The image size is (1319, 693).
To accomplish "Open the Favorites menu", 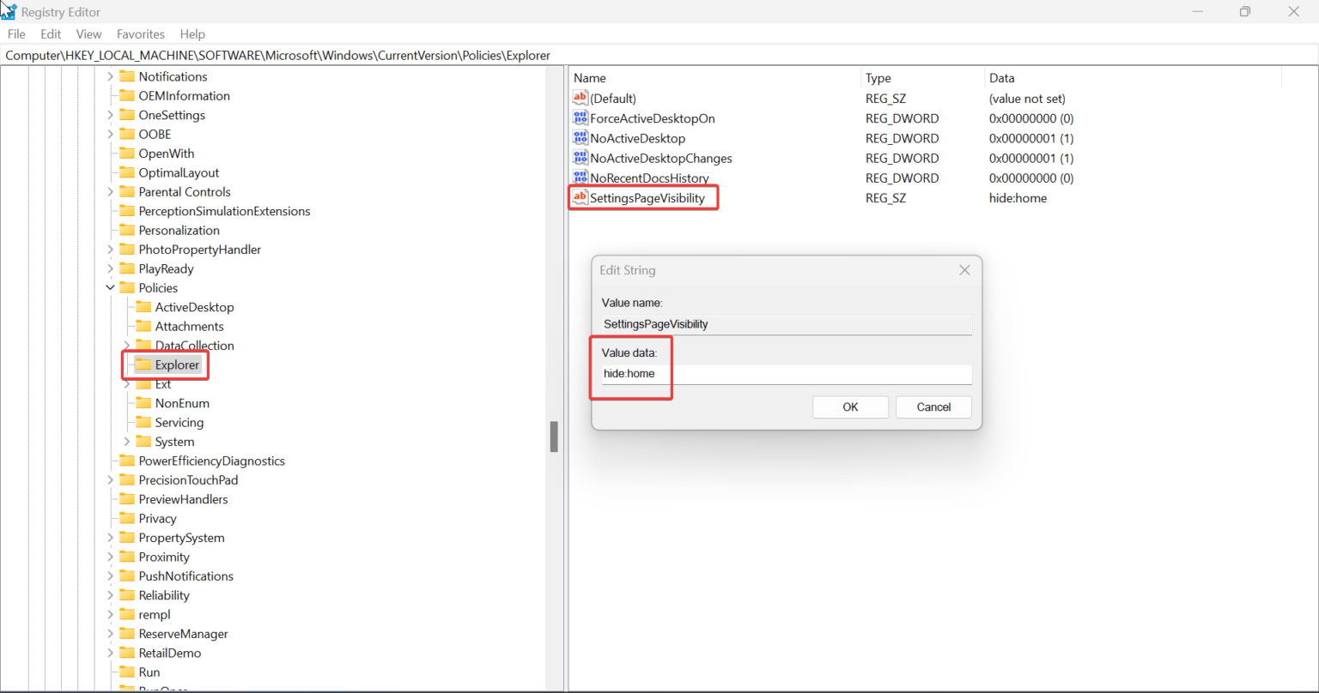I will [140, 33].
